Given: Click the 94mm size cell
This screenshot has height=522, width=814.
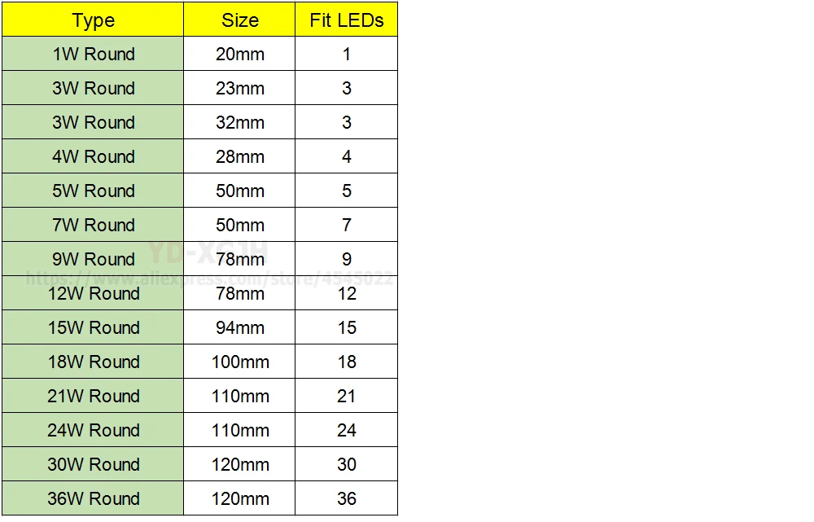Looking at the screenshot, I should [x=239, y=328].
